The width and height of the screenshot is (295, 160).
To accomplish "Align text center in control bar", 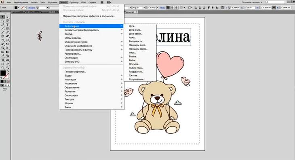I will [x=172, y=8].
